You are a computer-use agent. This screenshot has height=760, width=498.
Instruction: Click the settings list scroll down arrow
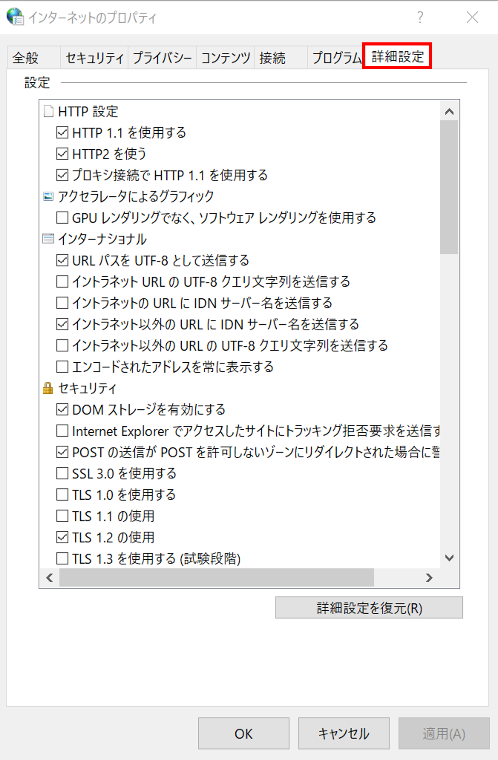pyautogui.click(x=449, y=558)
